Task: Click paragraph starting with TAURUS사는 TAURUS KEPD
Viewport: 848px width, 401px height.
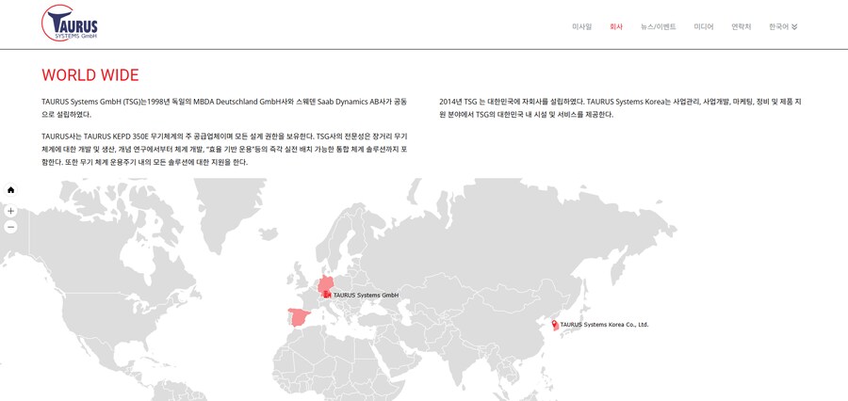Action: [224, 149]
